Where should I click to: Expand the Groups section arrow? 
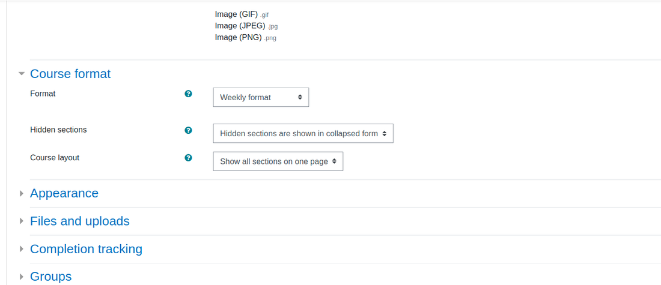22,277
